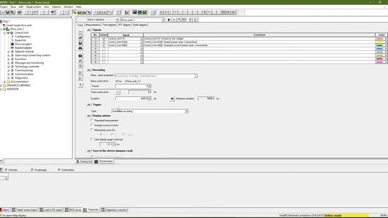This screenshot has height=218, width=388.
Task: Click the print icon in main toolbar
Action: coord(19,12)
